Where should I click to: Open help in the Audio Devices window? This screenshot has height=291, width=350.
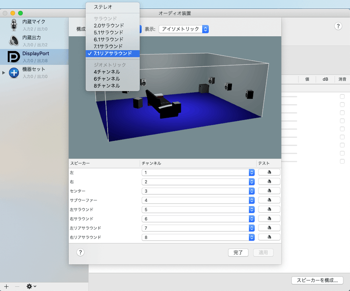point(338,26)
